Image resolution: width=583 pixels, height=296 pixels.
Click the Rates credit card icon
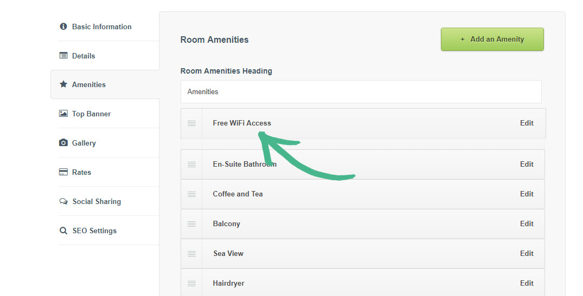63,172
